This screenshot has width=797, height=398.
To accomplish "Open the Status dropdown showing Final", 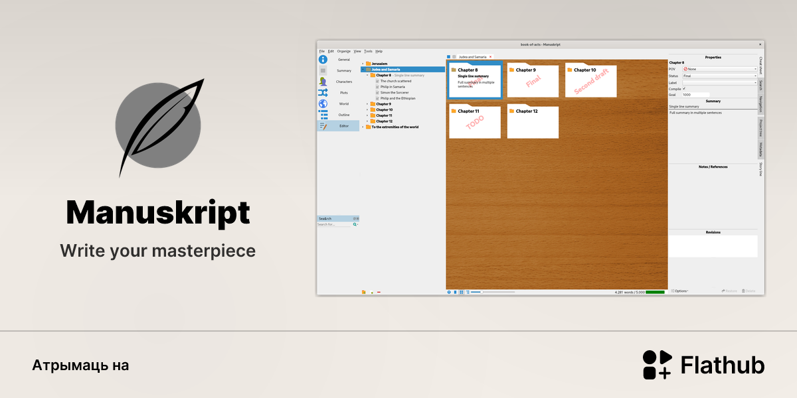I will tap(720, 76).
